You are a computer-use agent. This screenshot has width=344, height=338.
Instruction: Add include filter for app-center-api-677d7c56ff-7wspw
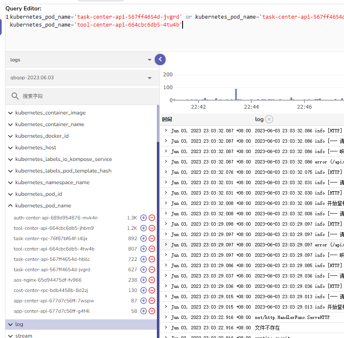pyautogui.click(x=143, y=300)
